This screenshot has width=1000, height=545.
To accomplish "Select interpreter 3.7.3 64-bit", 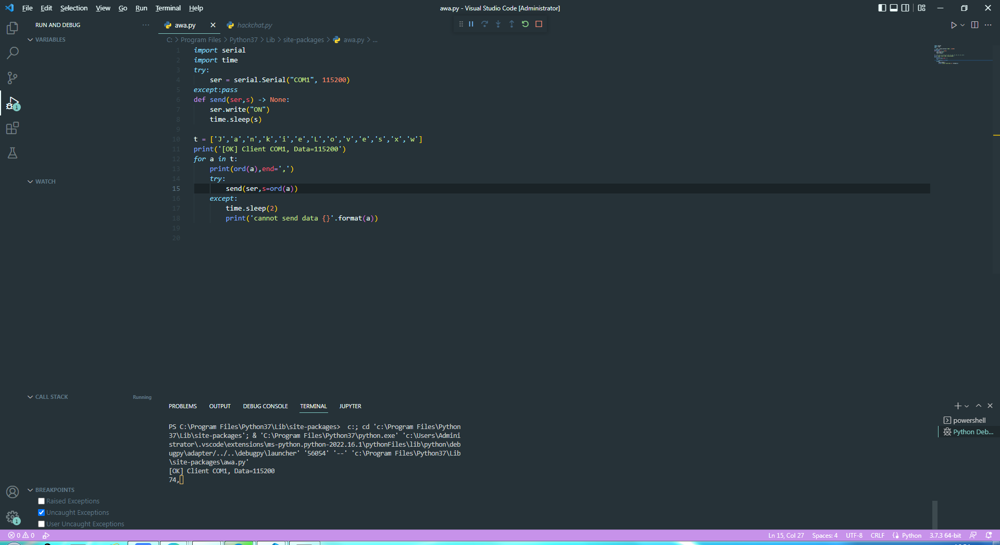I will pos(945,535).
